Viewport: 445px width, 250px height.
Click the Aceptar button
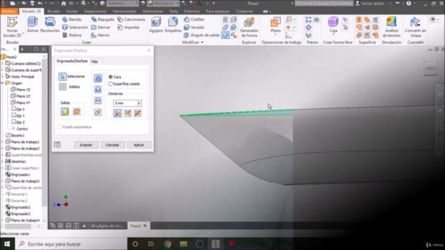point(86,145)
